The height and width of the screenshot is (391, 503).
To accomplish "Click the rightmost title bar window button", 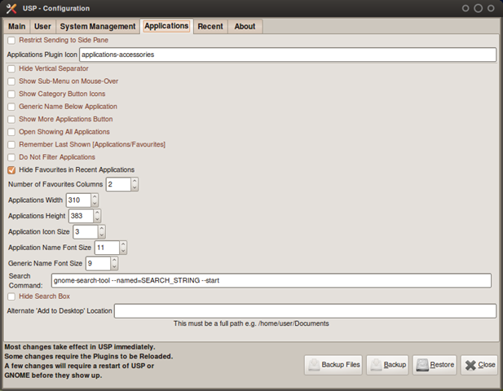I will 491,8.
